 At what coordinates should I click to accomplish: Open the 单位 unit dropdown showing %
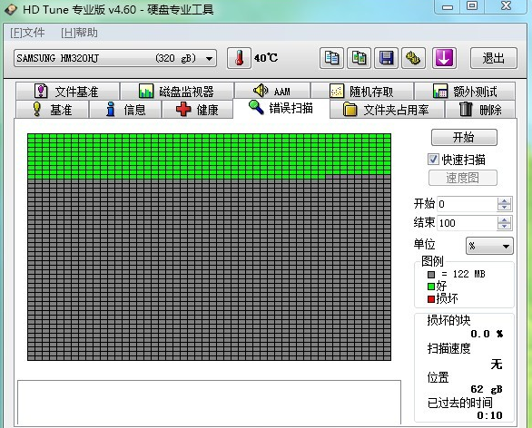[x=489, y=246]
